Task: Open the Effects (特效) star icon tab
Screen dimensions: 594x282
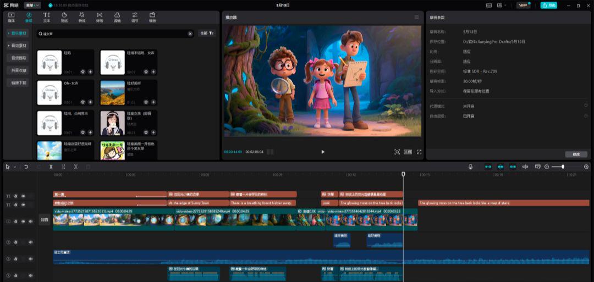Action: click(x=82, y=16)
